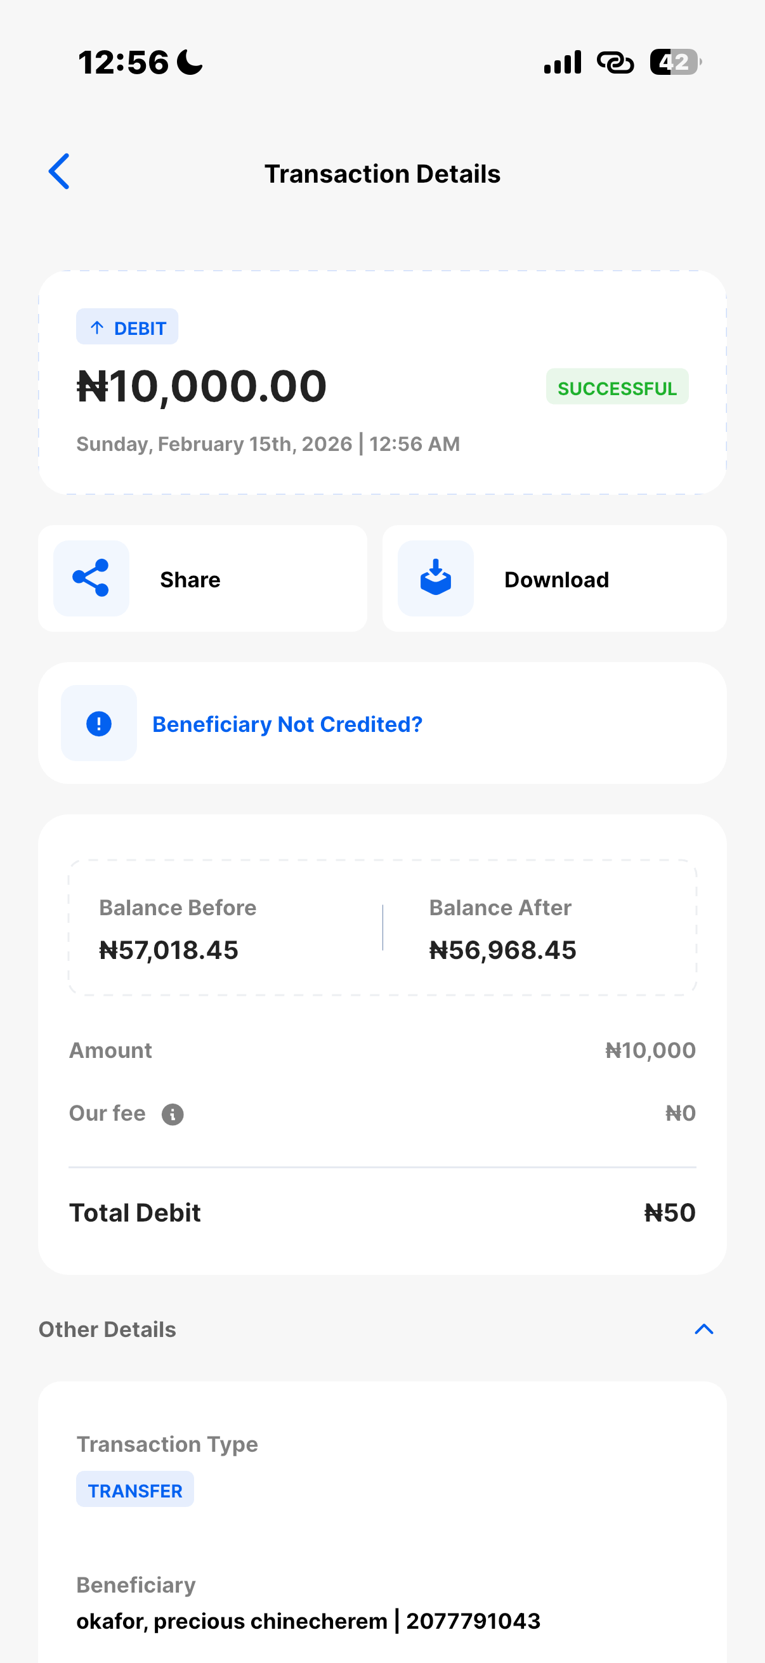Tap the back arrow icon
Screen dimensions: 765x1663
[x=59, y=172]
